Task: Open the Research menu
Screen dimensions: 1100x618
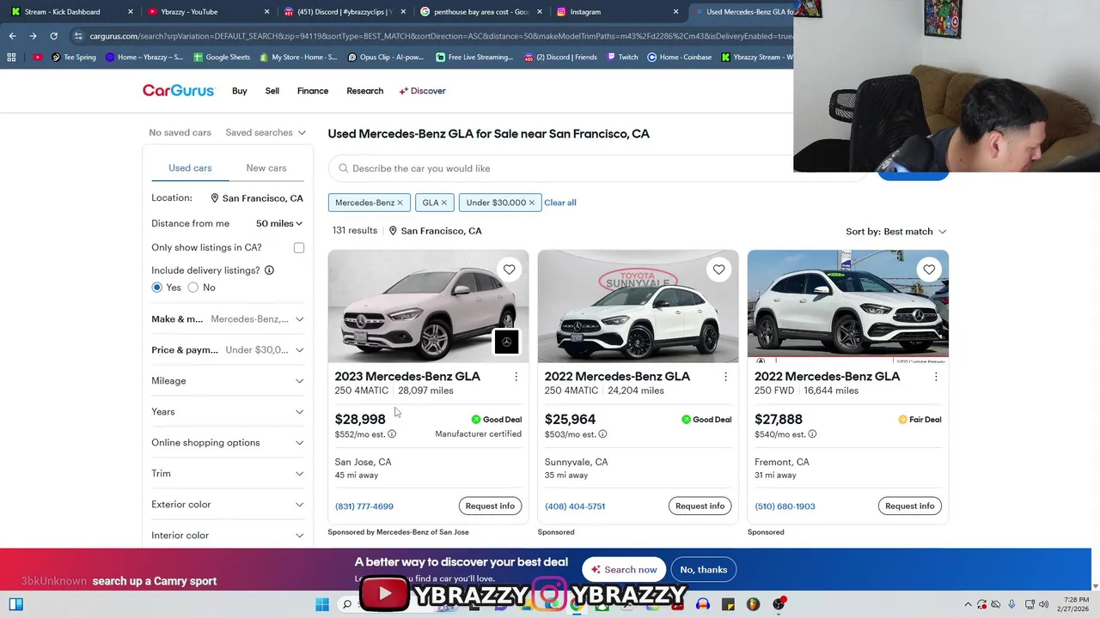Action: [x=365, y=91]
